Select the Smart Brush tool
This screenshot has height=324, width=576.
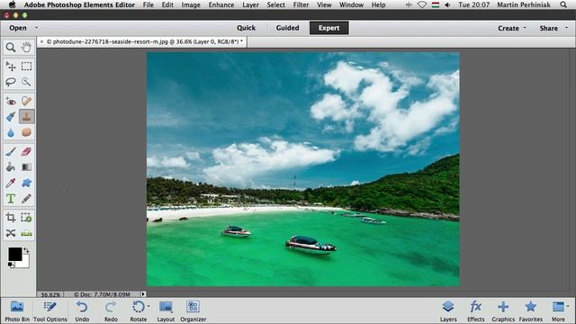[11, 116]
